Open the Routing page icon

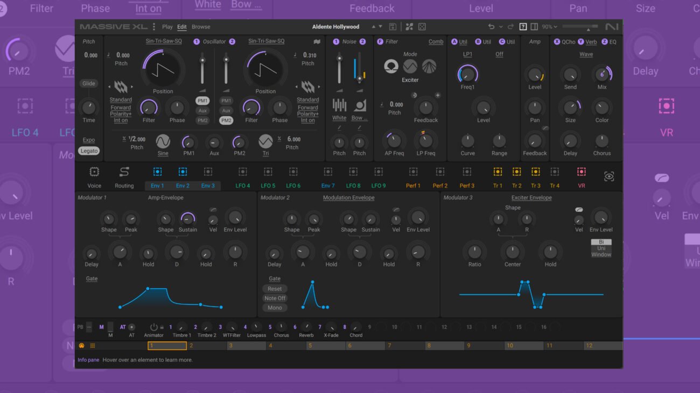(x=124, y=172)
